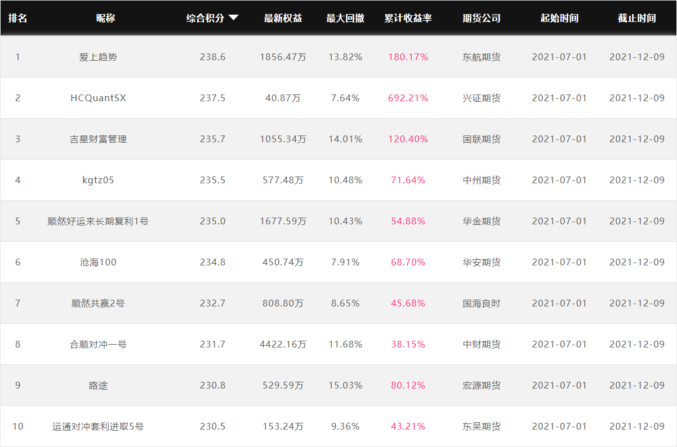
Task: Select the score 235.0
Action: [x=213, y=221]
